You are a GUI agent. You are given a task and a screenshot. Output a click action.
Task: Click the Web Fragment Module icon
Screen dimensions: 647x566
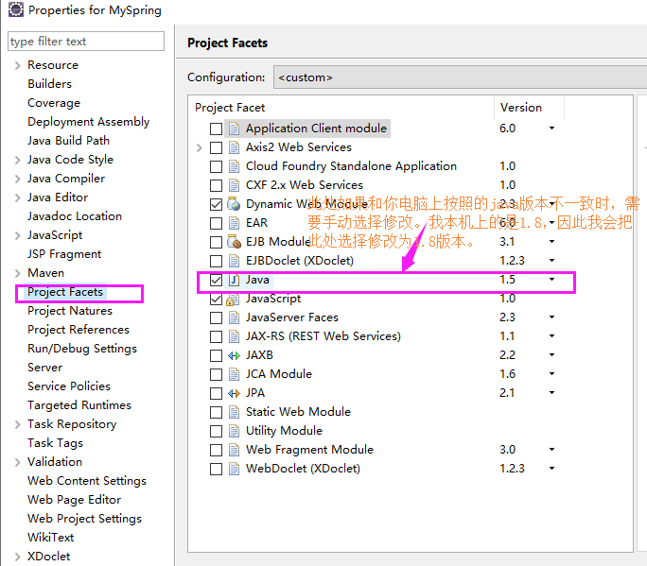pos(234,450)
